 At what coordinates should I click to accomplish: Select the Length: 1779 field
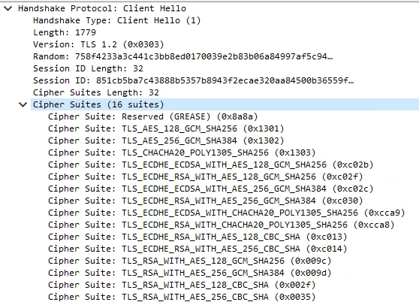pos(65,32)
